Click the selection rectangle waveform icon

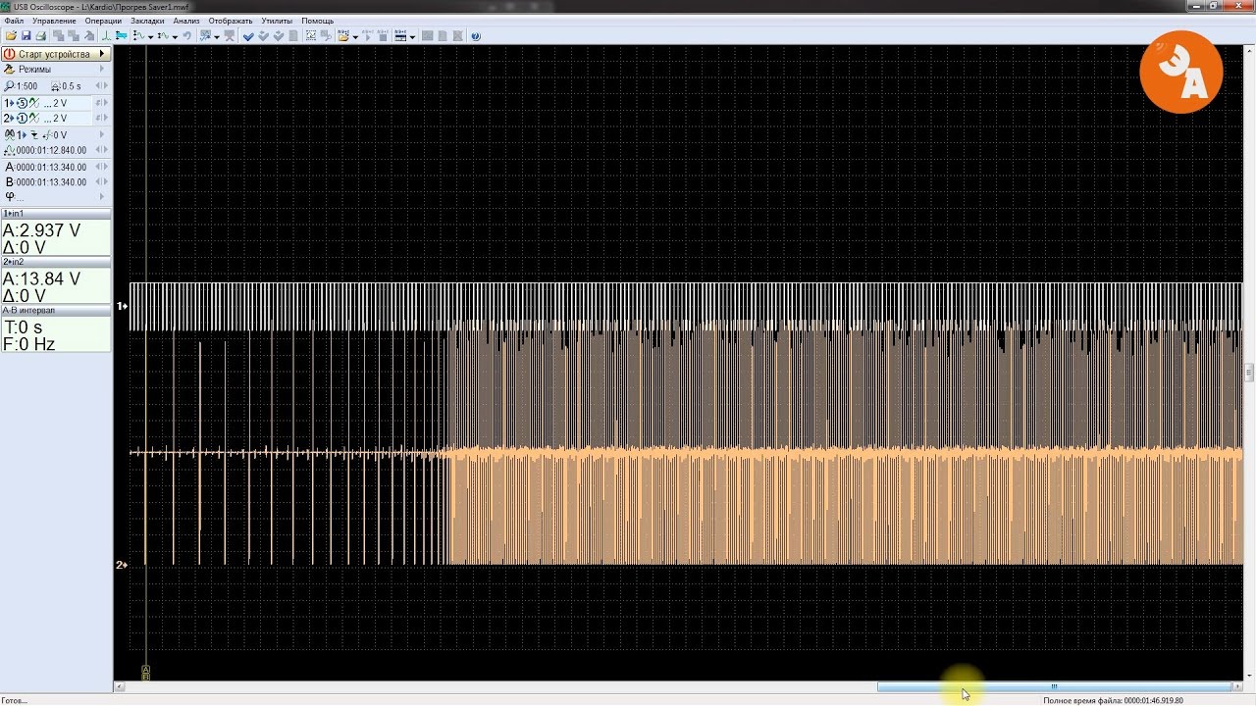311,36
